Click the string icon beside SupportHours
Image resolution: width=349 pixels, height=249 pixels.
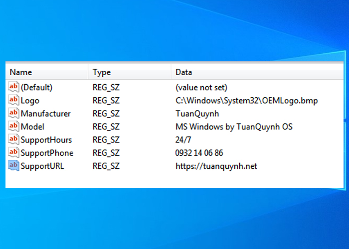13,139
